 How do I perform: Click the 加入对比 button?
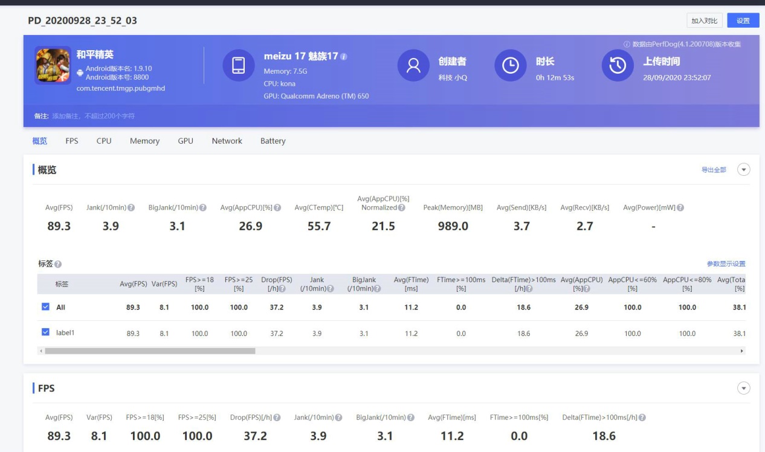point(704,21)
